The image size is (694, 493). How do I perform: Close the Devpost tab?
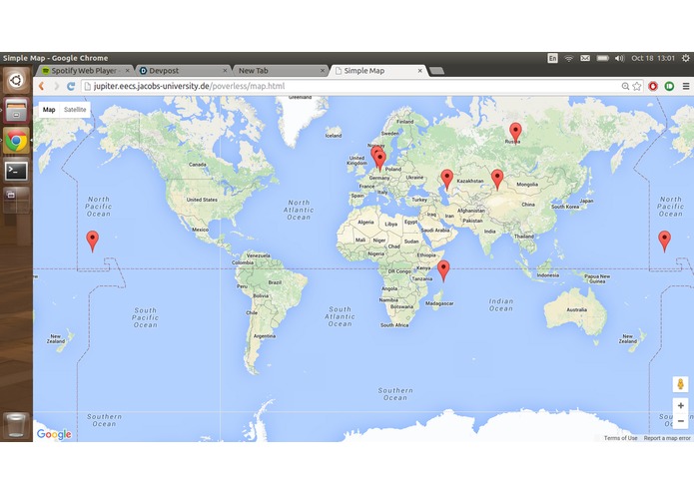coord(225,71)
